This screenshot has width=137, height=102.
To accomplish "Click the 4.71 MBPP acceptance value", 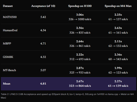I will click(x=43, y=44).
